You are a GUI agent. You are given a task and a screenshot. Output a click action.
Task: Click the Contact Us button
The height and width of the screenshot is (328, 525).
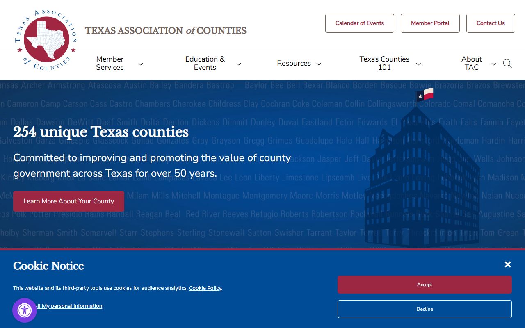[491, 23]
